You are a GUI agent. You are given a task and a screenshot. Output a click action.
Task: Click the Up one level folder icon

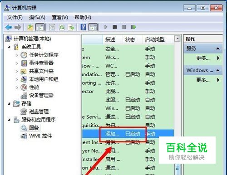30,27
